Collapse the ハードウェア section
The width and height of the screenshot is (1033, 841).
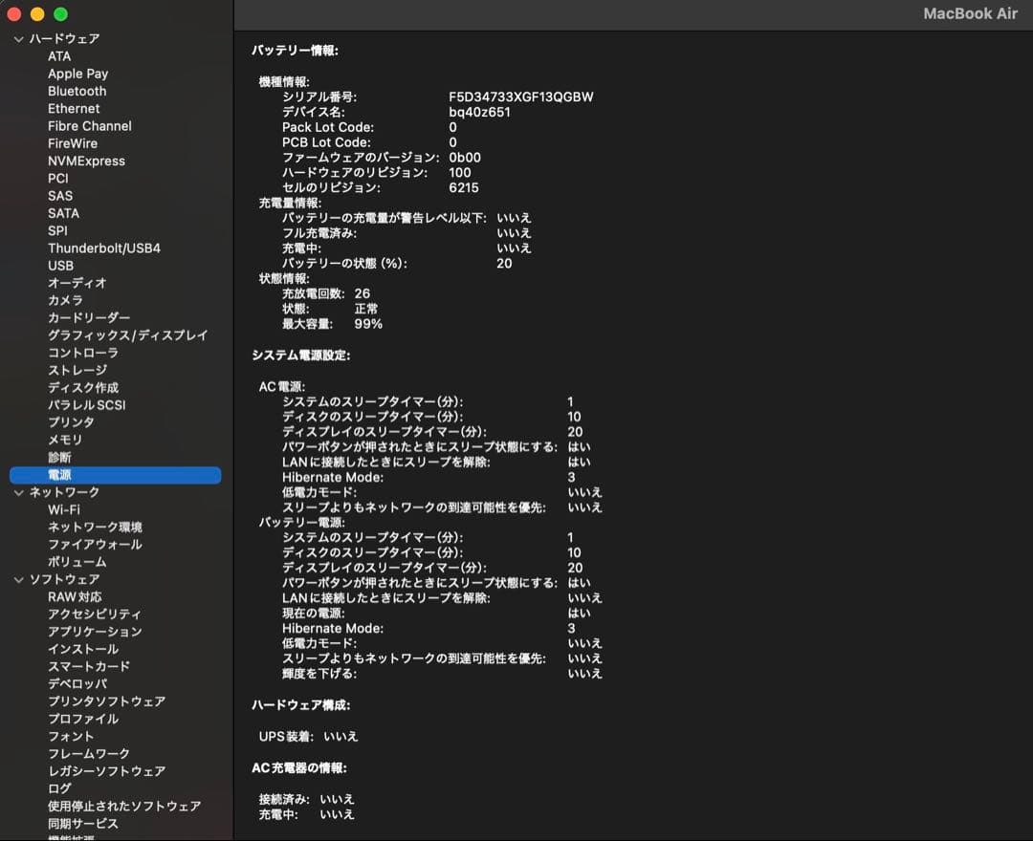[x=19, y=39]
